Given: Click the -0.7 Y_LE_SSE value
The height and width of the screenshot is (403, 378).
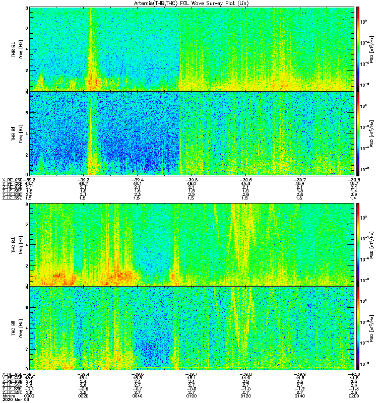Looking at the screenshot, I should (137, 389).
